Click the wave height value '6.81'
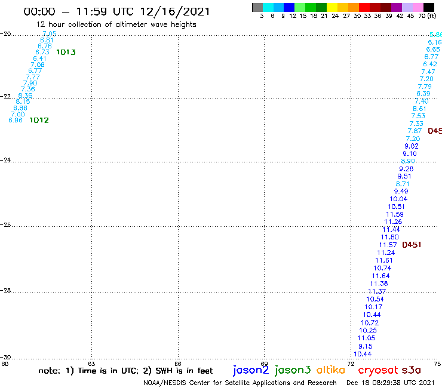442x388 pixels. tap(47, 40)
